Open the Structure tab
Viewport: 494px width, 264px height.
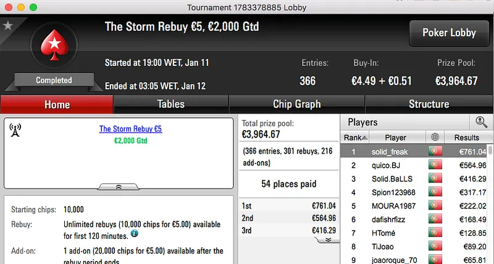point(429,104)
